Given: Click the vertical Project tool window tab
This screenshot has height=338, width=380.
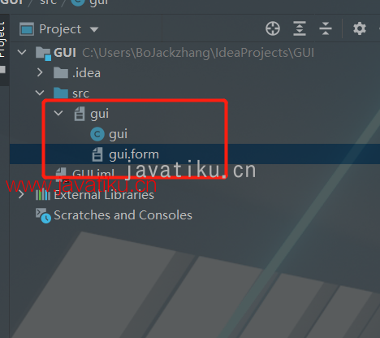Looking at the screenshot, I should (2, 39).
